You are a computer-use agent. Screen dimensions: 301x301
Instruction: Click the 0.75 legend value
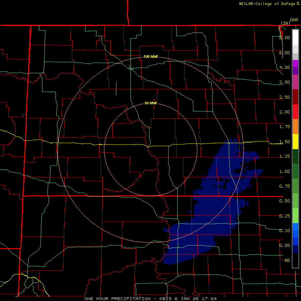(285, 186)
